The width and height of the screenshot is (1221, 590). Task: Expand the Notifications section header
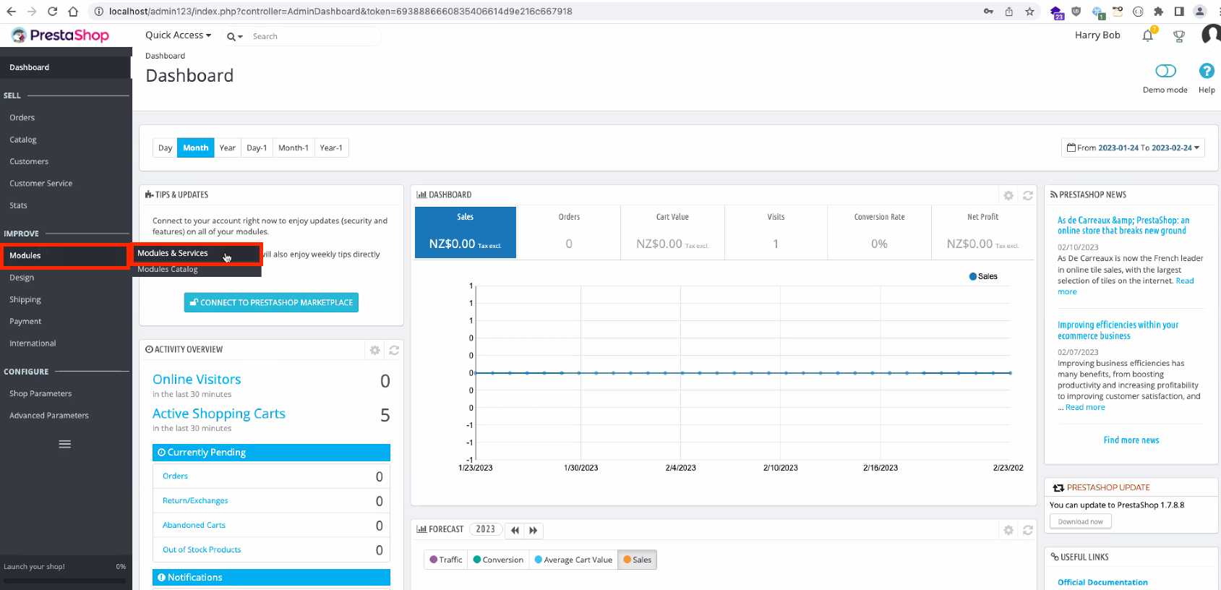click(x=271, y=578)
